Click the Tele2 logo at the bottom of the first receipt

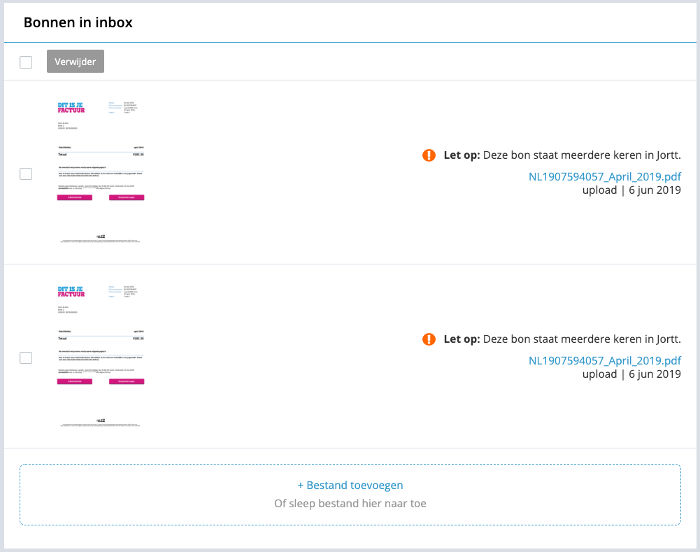pyautogui.click(x=101, y=236)
